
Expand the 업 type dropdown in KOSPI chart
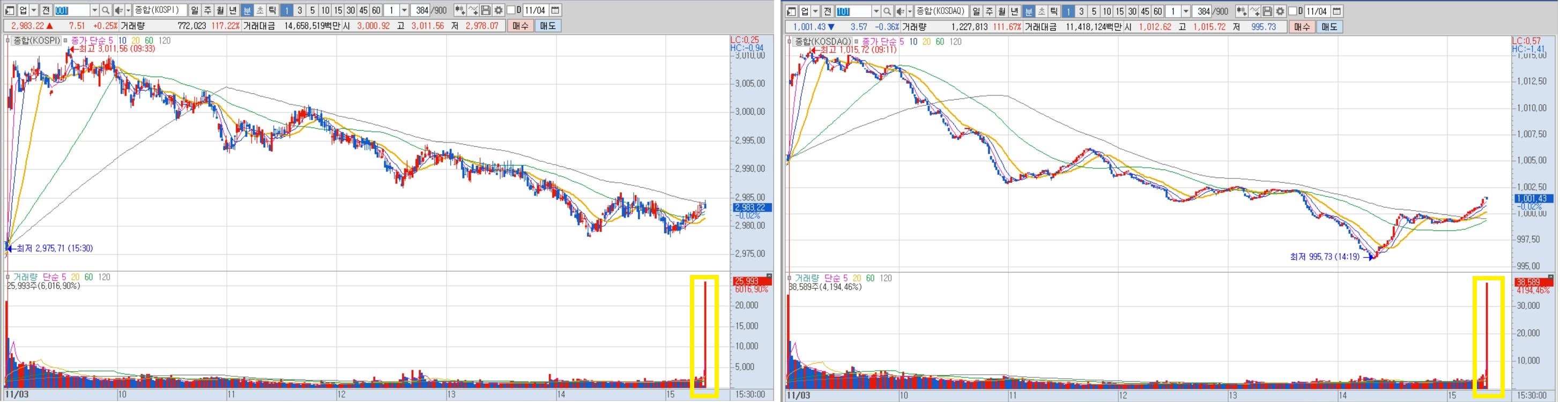coord(34,10)
